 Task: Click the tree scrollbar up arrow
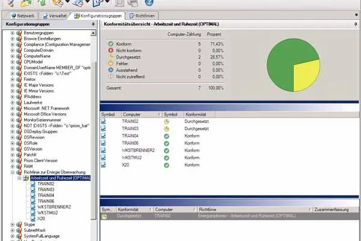pyautogui.click(x=93, y=33)
